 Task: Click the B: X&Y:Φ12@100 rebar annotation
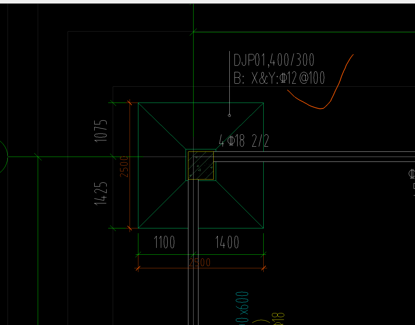pos(279,78)
